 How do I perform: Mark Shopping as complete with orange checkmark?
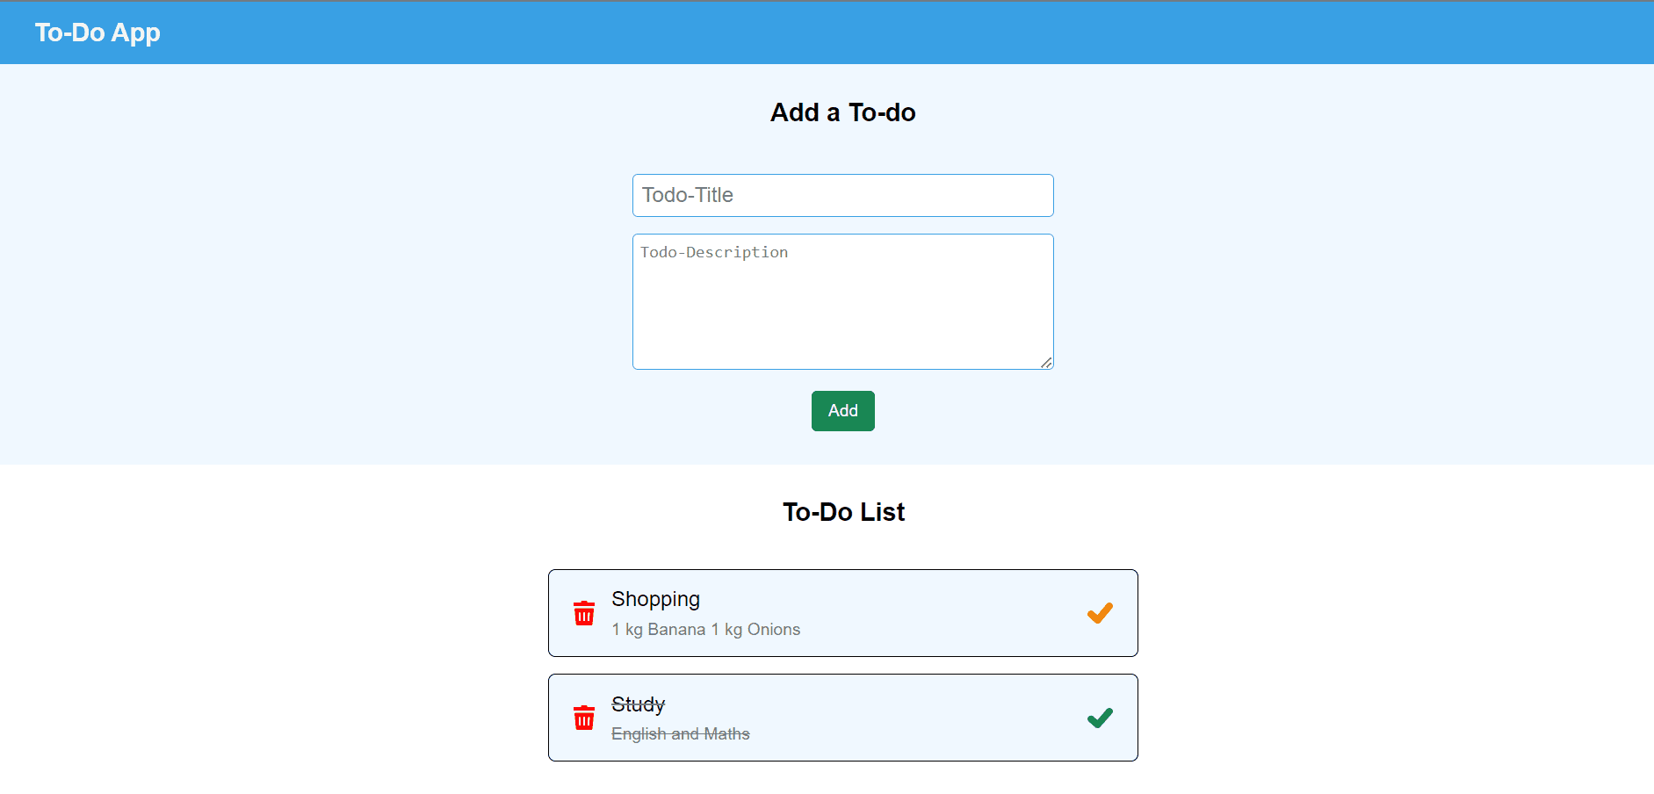(x=1100, y=613)
